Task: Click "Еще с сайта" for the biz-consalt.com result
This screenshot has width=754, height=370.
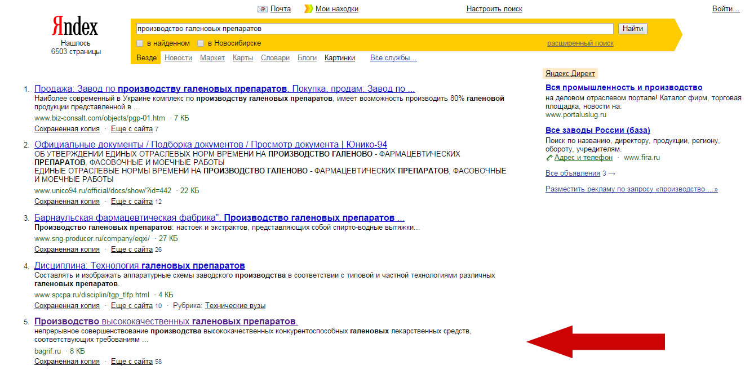Action: [x=132, y=129]
